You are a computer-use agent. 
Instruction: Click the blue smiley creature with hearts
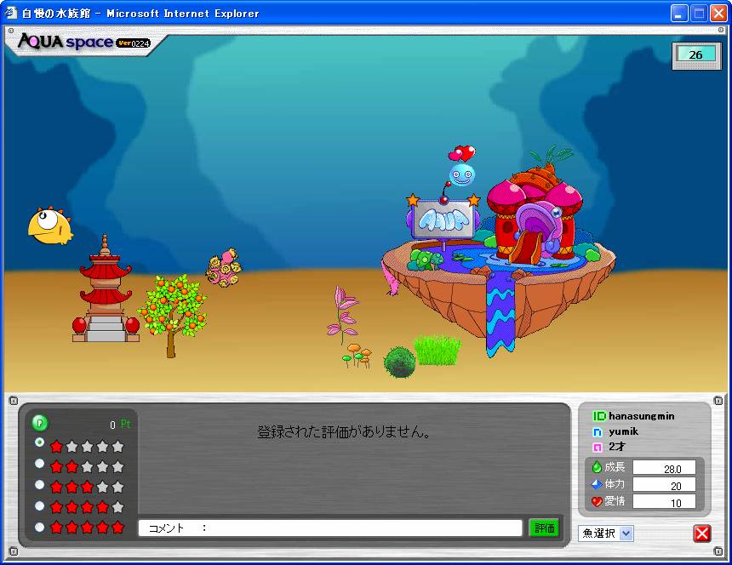461,174
